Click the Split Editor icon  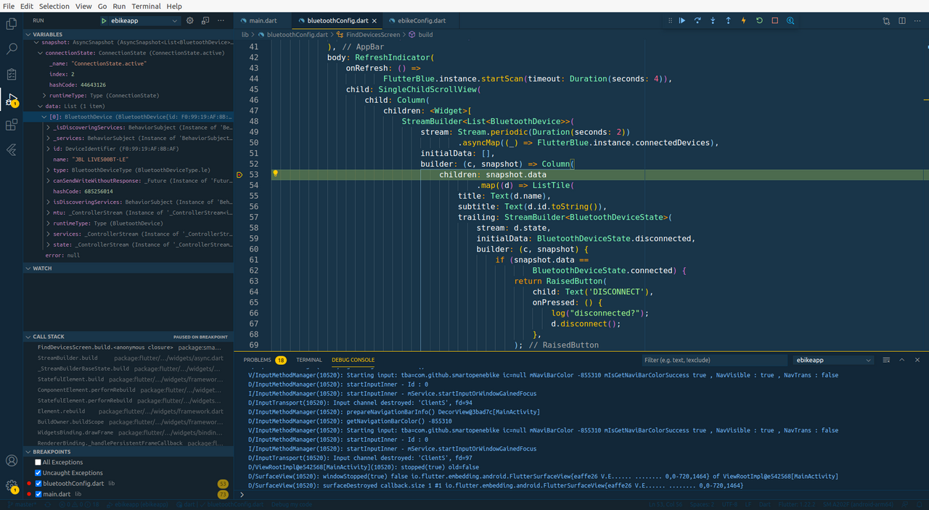pos(901,21)
